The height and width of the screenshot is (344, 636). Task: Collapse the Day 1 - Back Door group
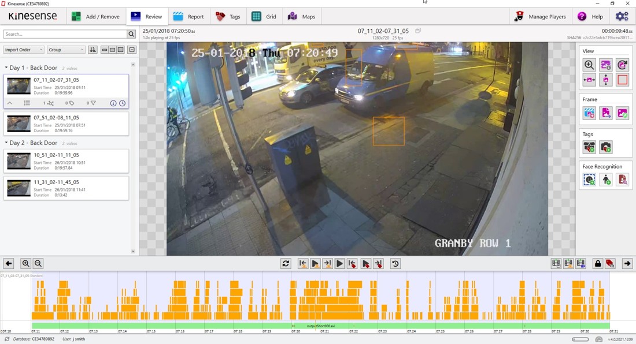6,68
